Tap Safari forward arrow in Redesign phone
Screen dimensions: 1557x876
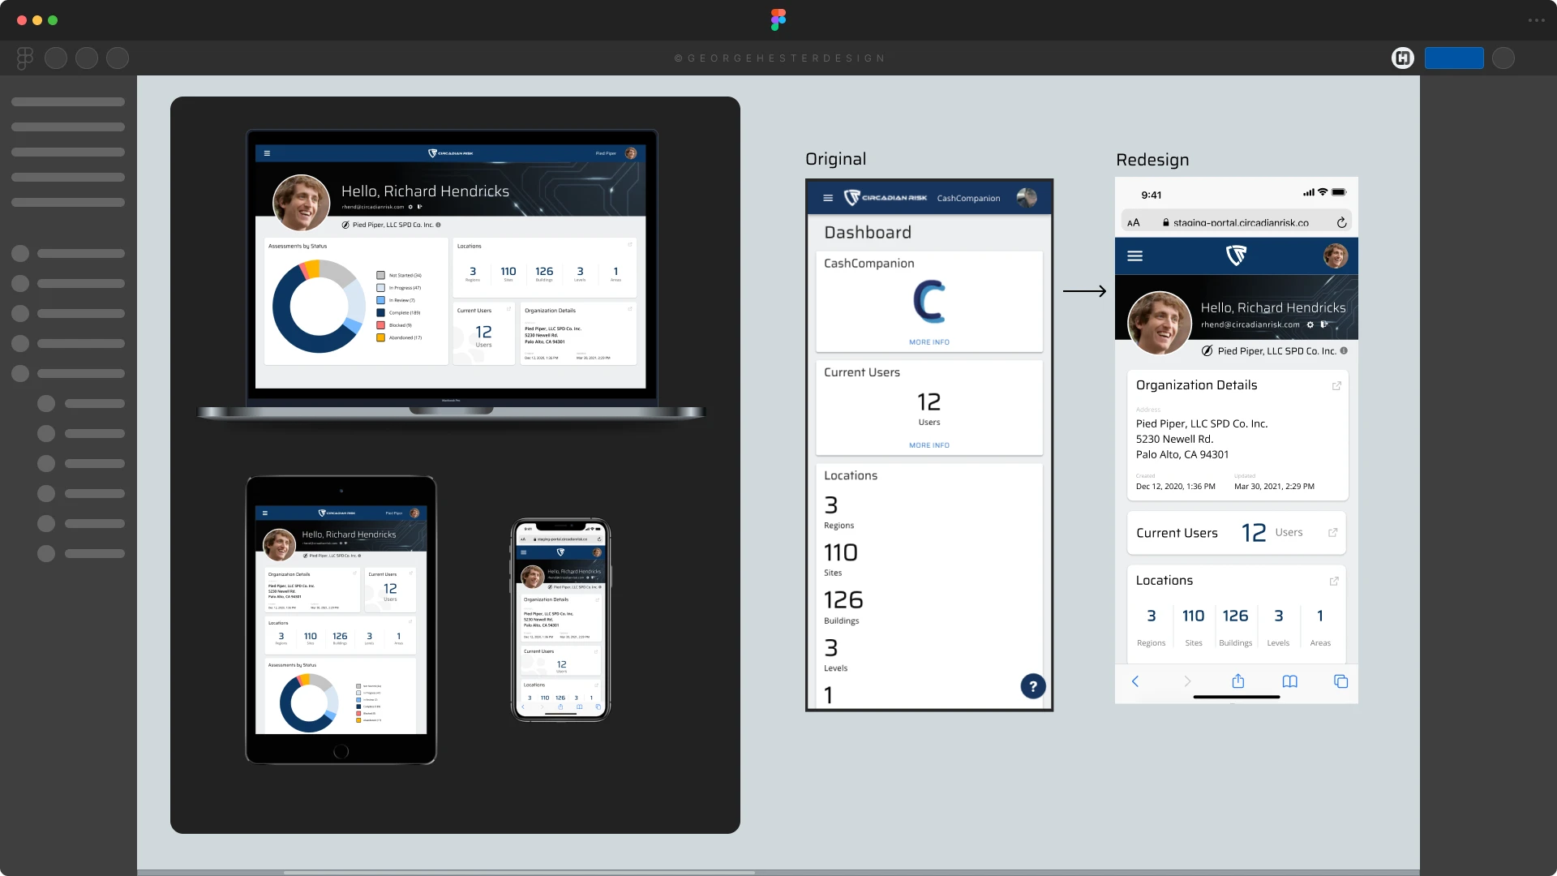[1187, 681]
